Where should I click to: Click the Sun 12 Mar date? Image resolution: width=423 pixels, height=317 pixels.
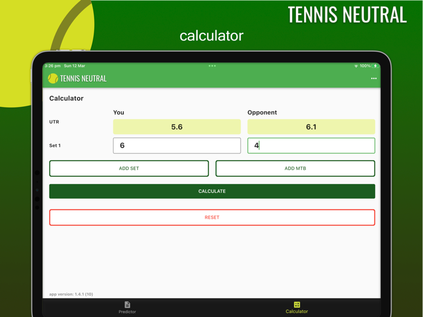(x=74, y=66)
